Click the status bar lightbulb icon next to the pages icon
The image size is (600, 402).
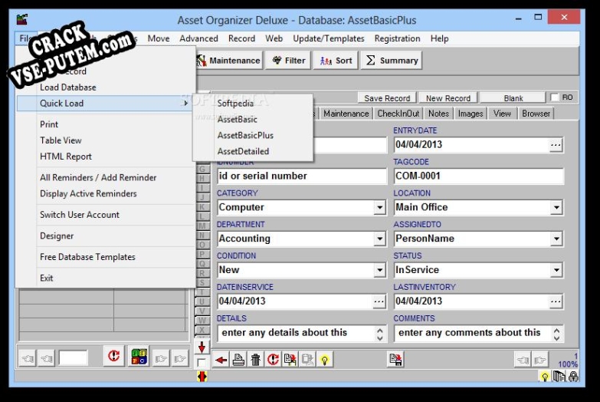[544, 377]
